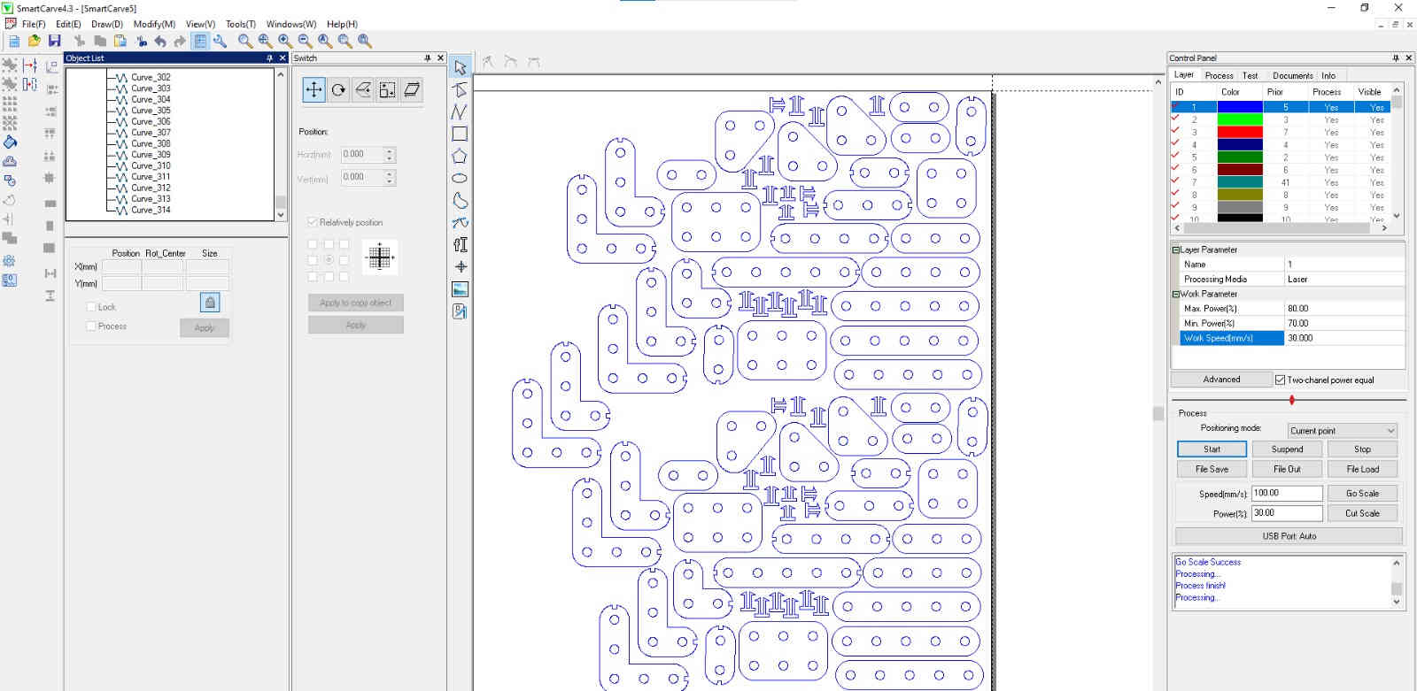Choose the Mirror mode icon in Switch panel
This screenshot has height=691, width=1417.
(x=363, y=89)
